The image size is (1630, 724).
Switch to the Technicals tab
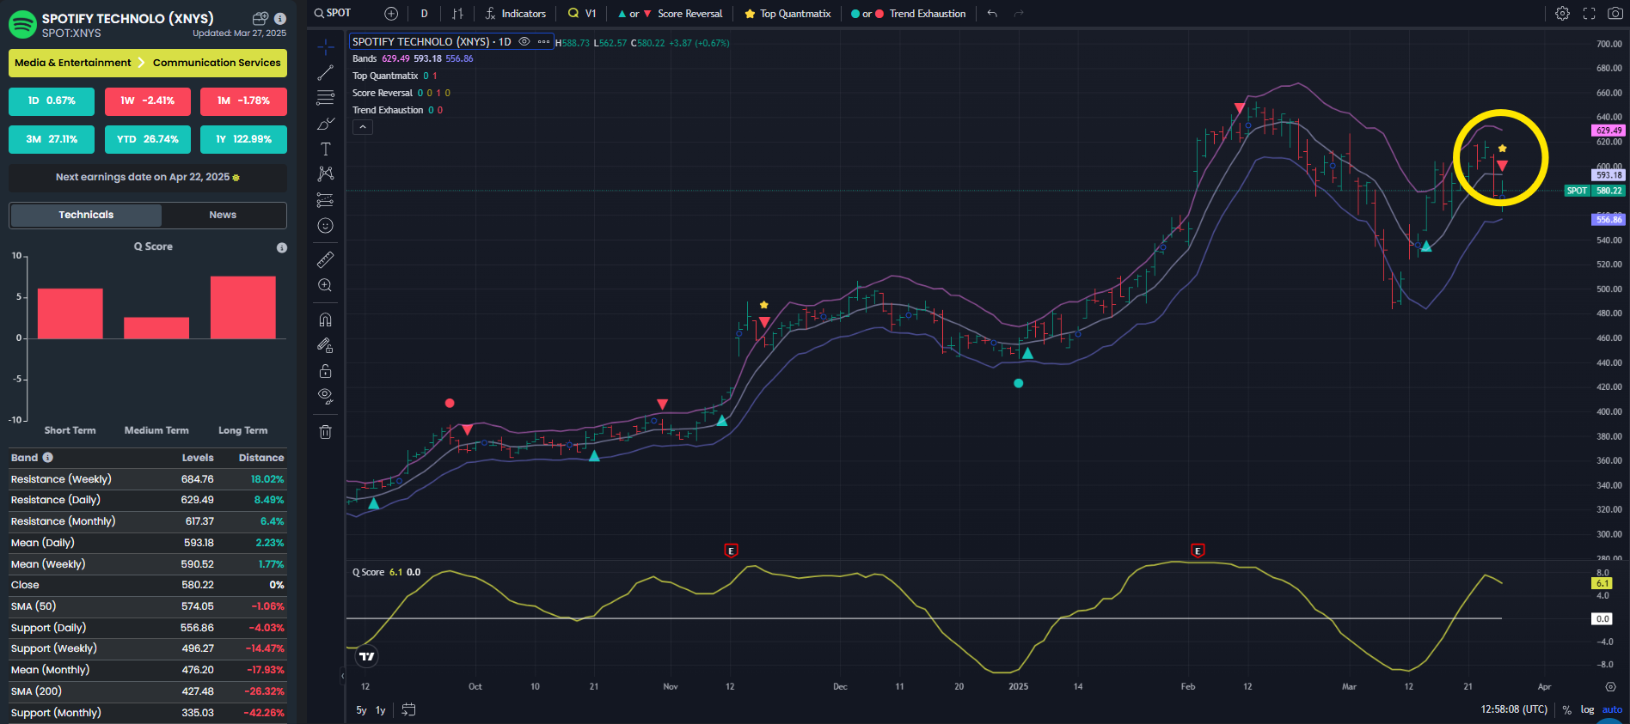[x=86, y=215]
